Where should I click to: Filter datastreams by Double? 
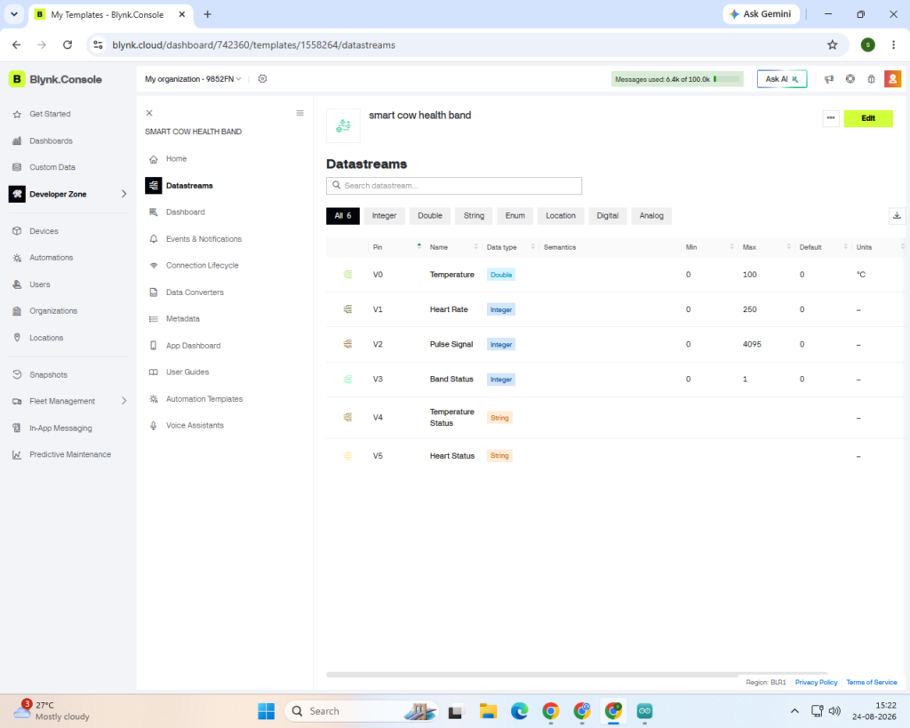[x=430, y=216]
